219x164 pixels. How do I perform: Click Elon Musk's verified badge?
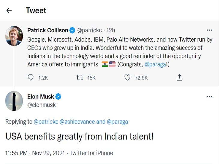coord(58,97)
